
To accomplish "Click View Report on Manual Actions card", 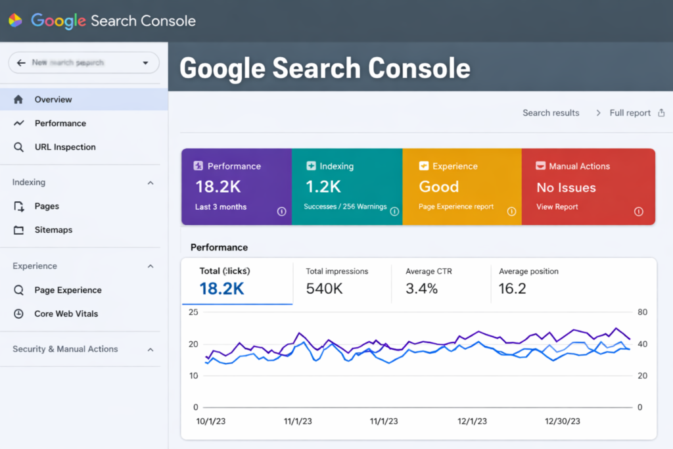I will tap(557, 206).
